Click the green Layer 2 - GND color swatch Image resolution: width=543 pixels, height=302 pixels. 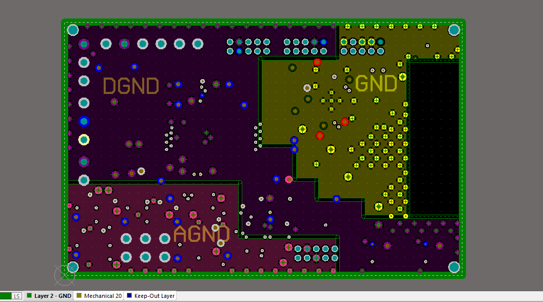point(29,296)
